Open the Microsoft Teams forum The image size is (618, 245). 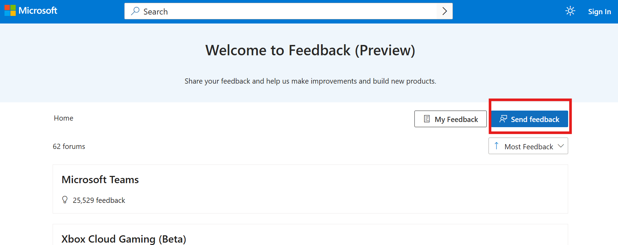(100, 179)
